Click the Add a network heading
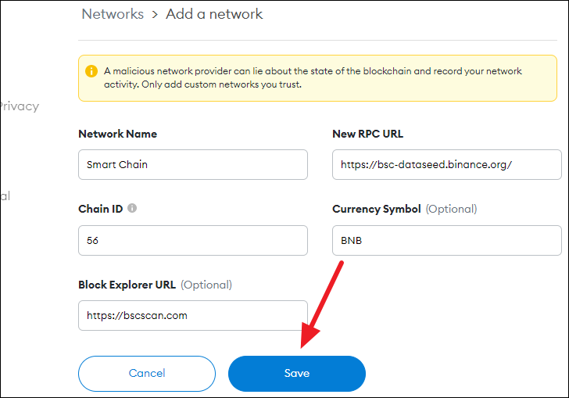Screen dimensions: 569x398 tap(214, 14)
